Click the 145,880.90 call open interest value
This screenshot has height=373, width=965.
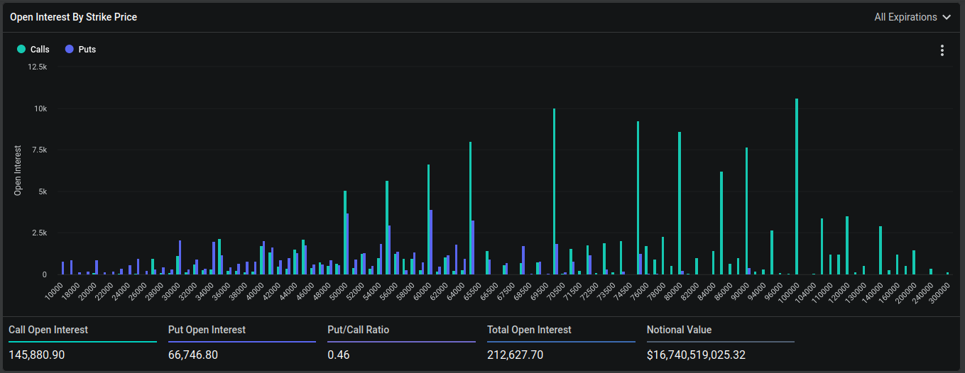coord(37,355)
